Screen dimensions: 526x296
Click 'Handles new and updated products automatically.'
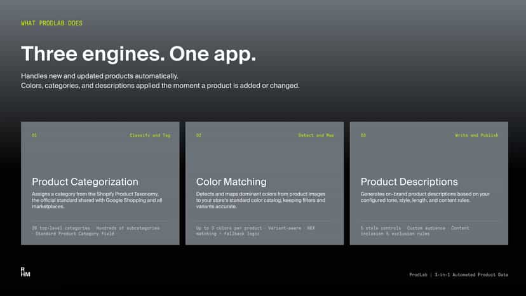[x=99, y=76]
